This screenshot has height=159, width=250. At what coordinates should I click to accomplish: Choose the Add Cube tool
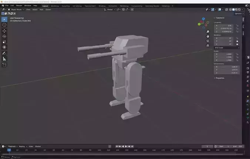tap(4, 65)
